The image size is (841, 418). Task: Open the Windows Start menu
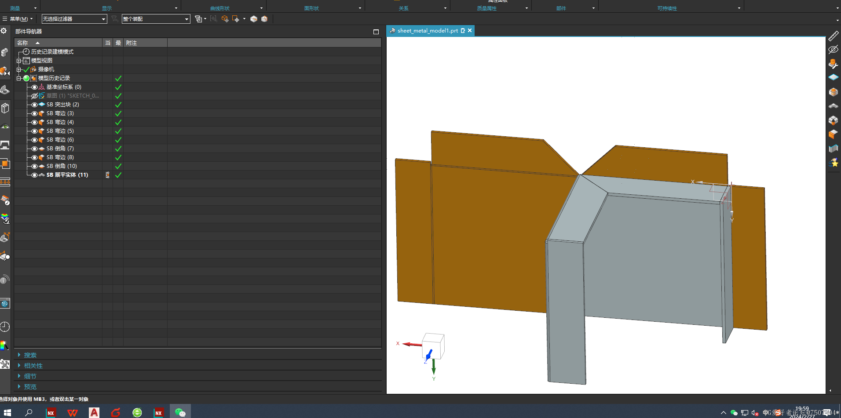(x=7, y=412)
